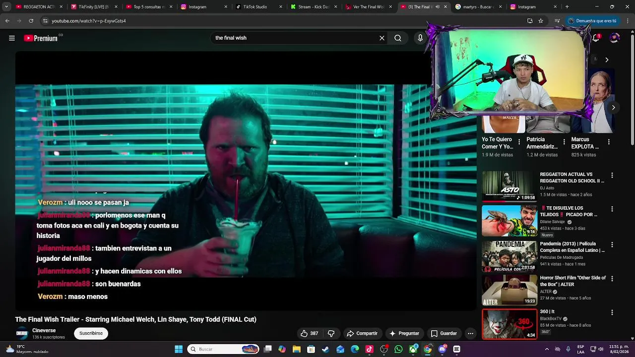Open options for Marcus EXPLOTA short
Viewport: 635px width, 357px height.
pyautogui.click(x=608, y=142)
